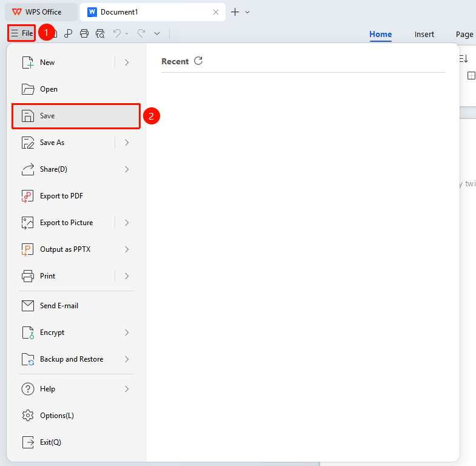Close the Document1 tab

coord(216,12)
